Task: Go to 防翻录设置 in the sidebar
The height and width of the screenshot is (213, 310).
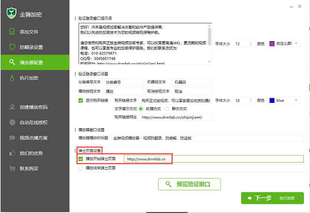Action: (x=35, y=47)
